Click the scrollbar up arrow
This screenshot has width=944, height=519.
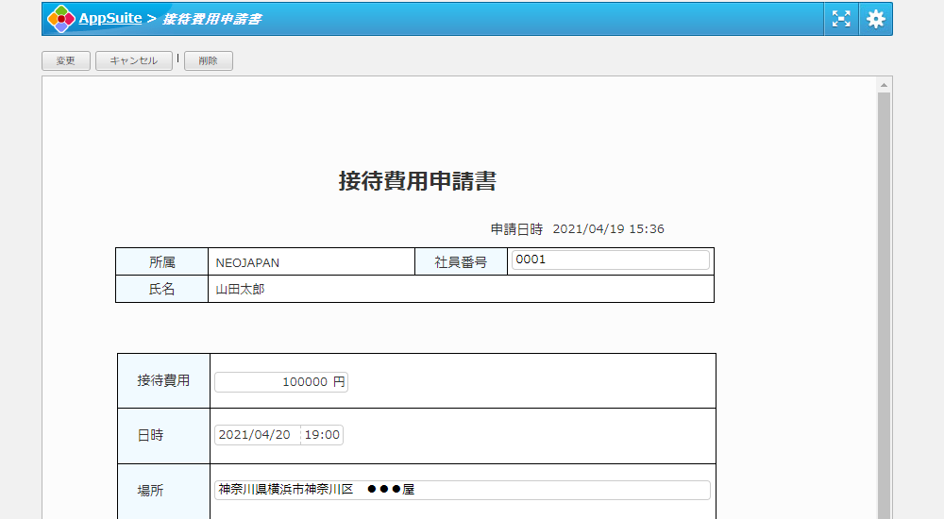884,85
